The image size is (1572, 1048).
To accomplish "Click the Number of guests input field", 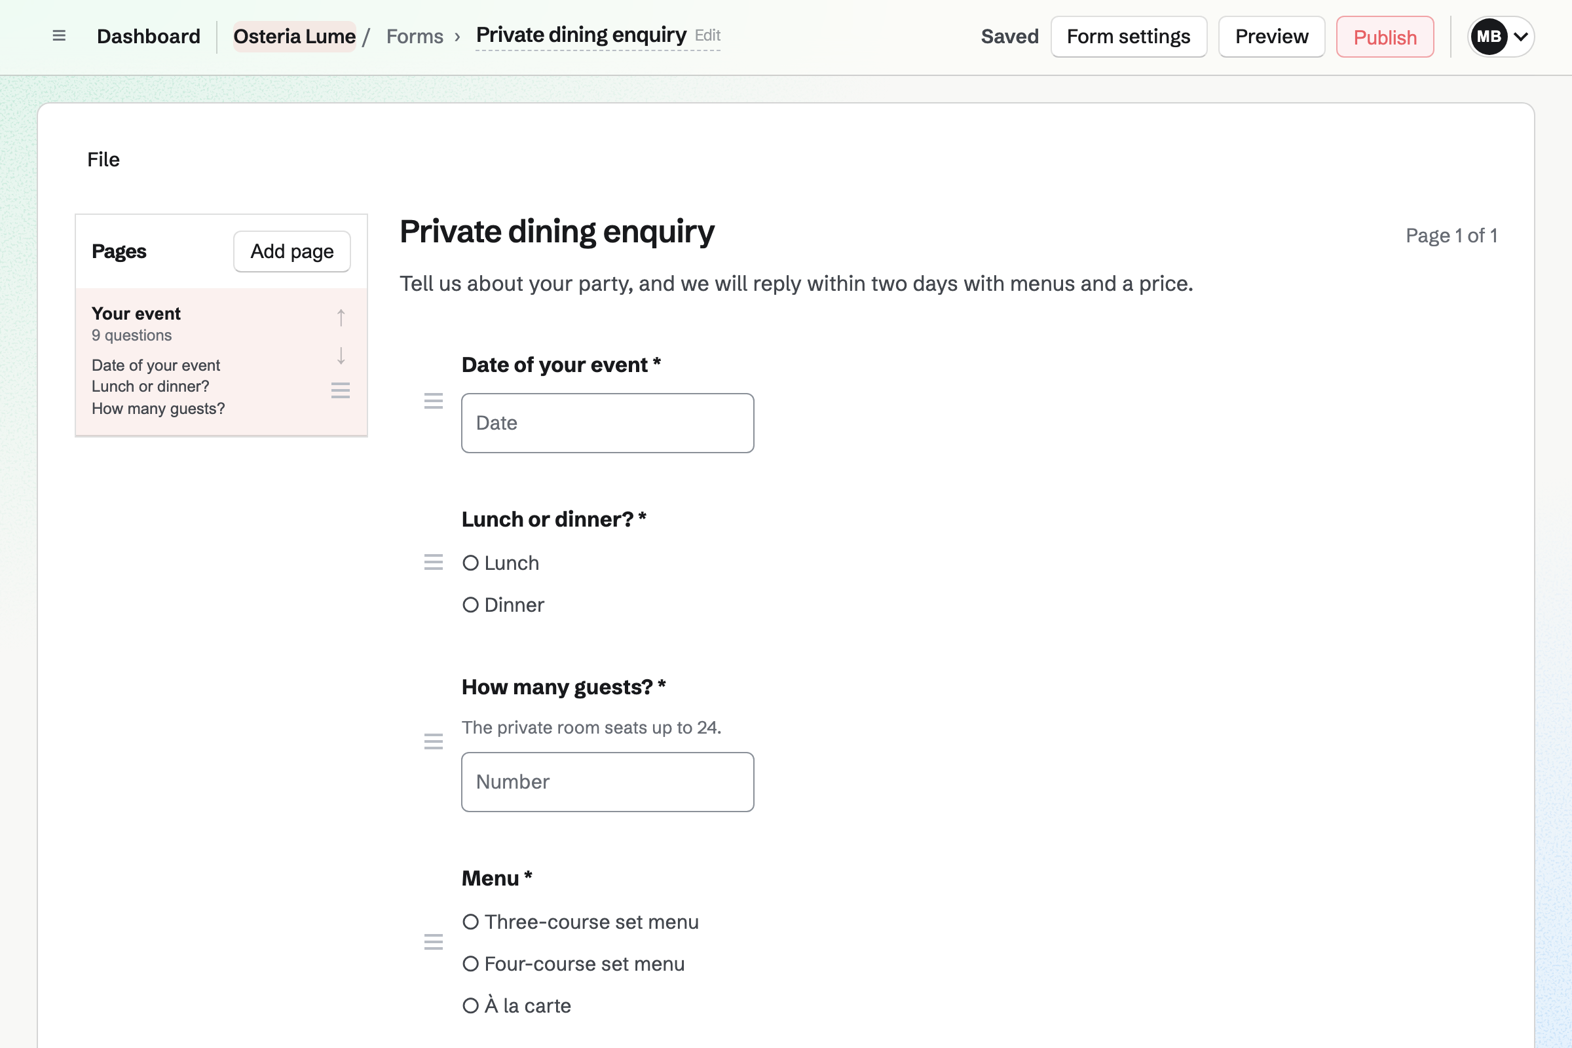I will click(608, 782).
